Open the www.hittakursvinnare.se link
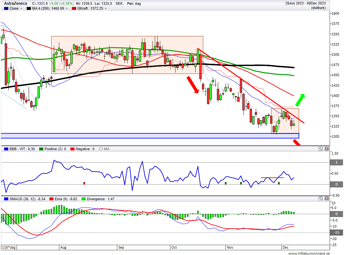 (x=309, y=253)
